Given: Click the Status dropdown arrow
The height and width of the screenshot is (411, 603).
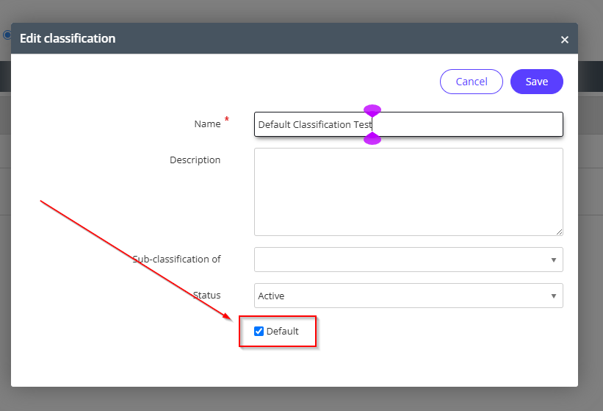Looking at the screenshot, I should coord(553,296).
